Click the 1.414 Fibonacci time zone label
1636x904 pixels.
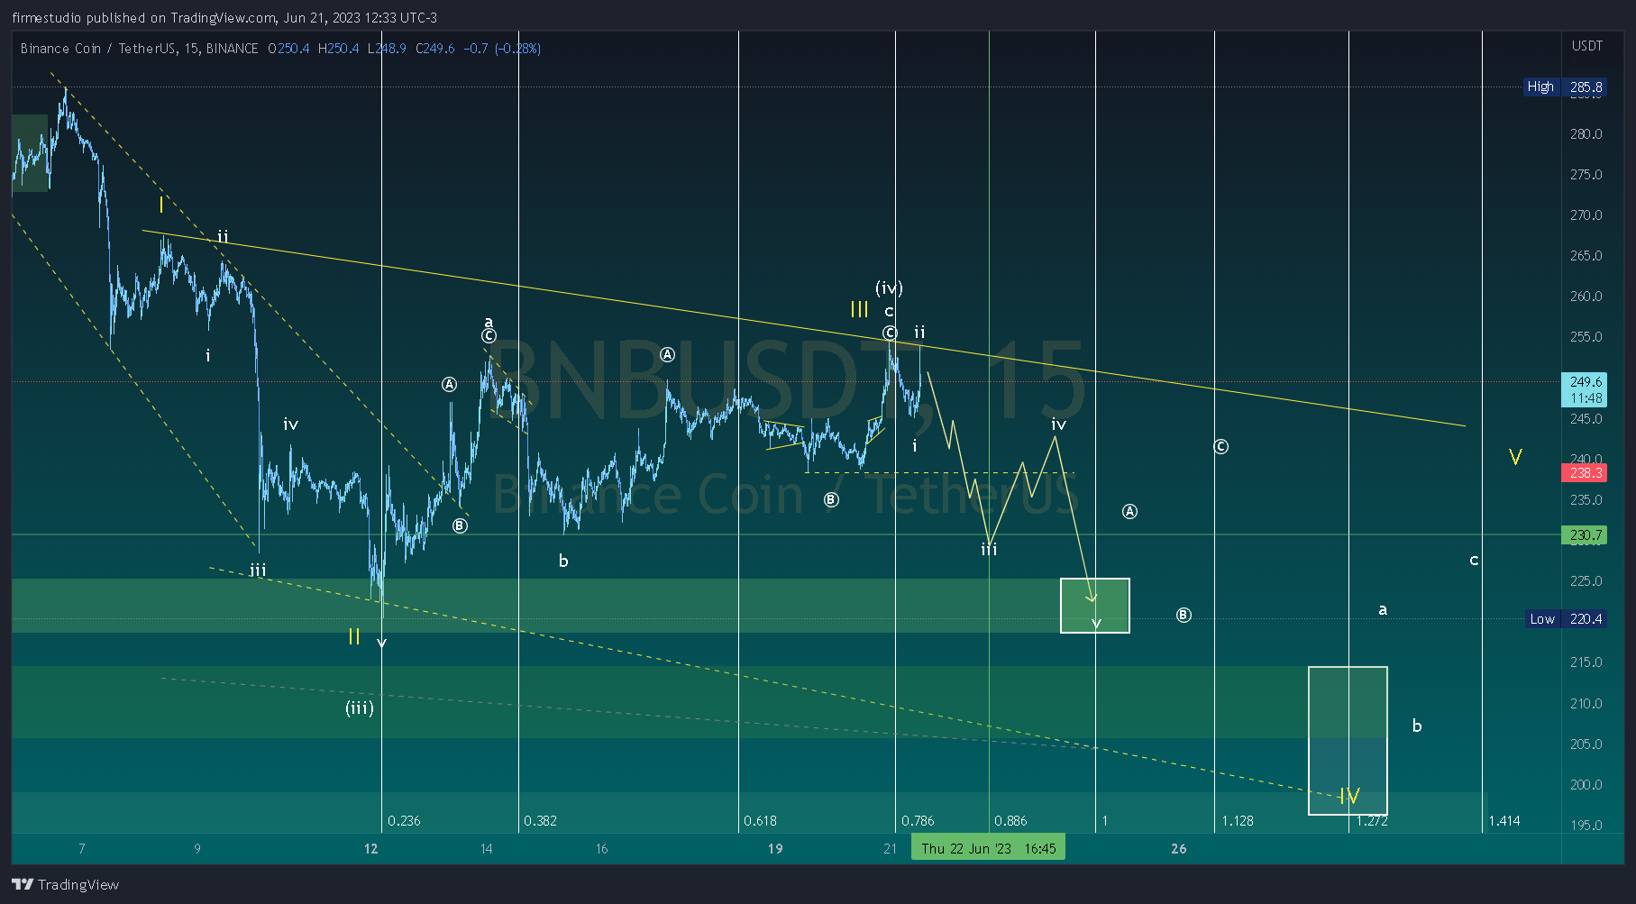click(x=1504, y=821)
